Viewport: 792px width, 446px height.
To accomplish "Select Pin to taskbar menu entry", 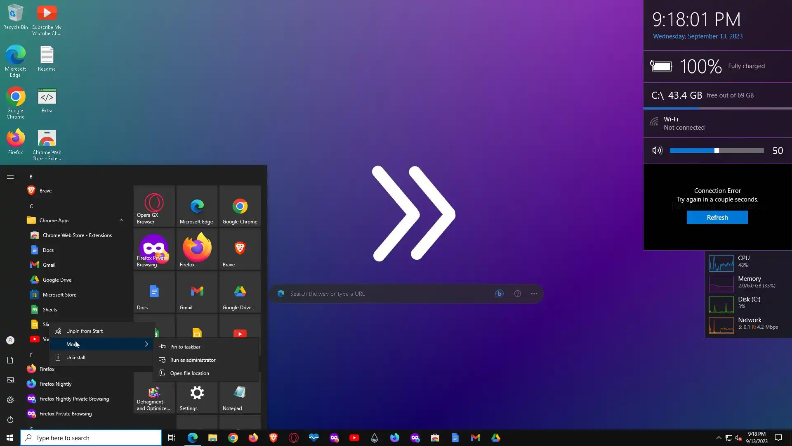I will [185, 347].
